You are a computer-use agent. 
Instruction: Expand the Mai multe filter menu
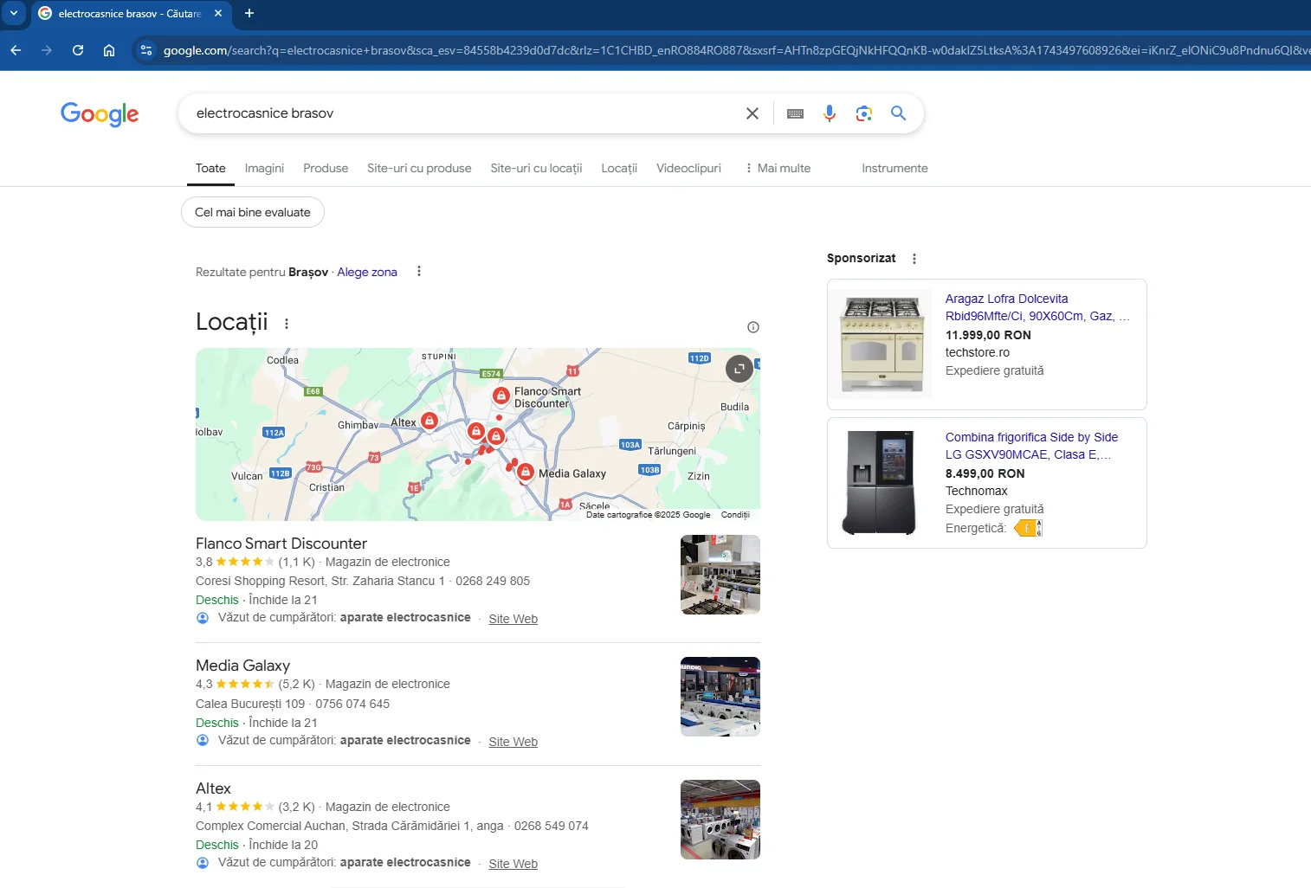point(778,168)
